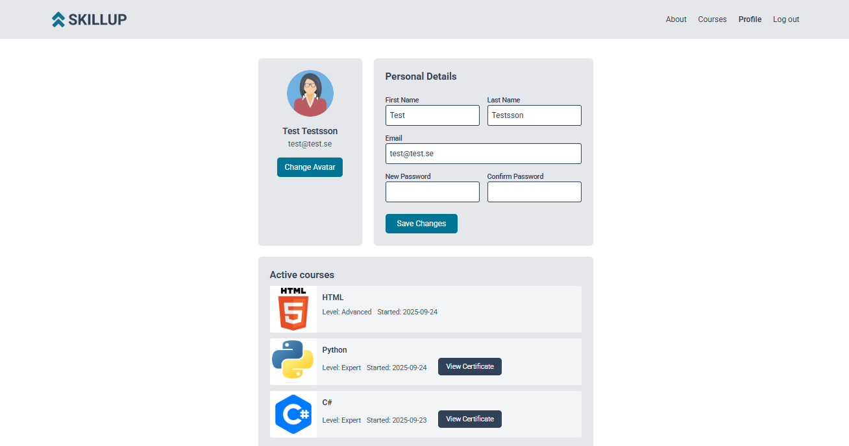Select the Python course logo
Screen dimensions: 849x446
[293, 362]
